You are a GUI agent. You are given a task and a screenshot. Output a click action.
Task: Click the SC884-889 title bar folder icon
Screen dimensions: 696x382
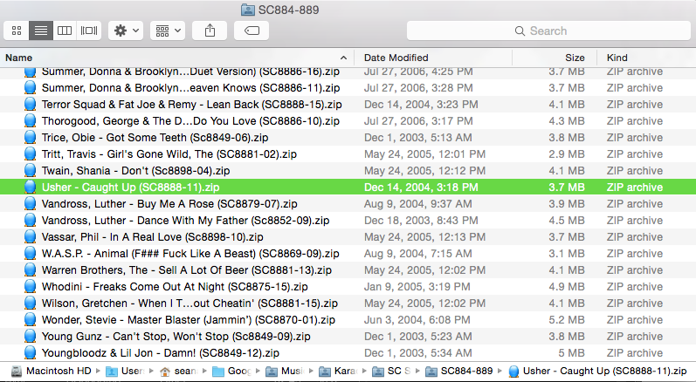247,10
